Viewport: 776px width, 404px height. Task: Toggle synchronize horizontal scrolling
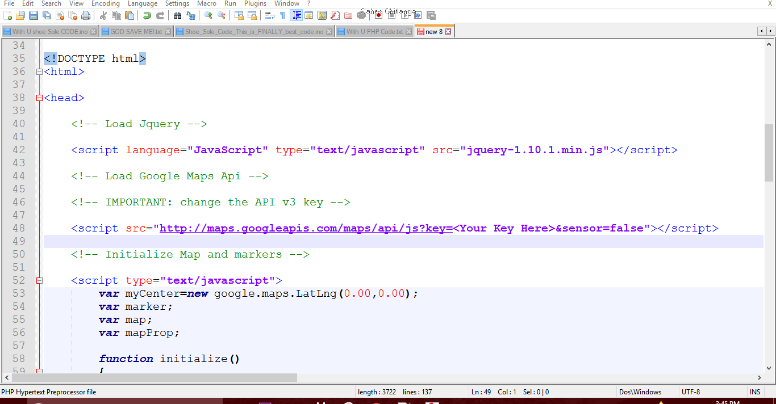click(x=252, y=15)
